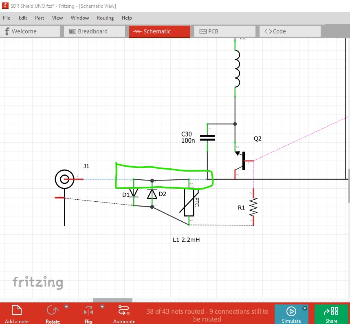
Task: Switch to the Code tab
Action: pos(290,31)
